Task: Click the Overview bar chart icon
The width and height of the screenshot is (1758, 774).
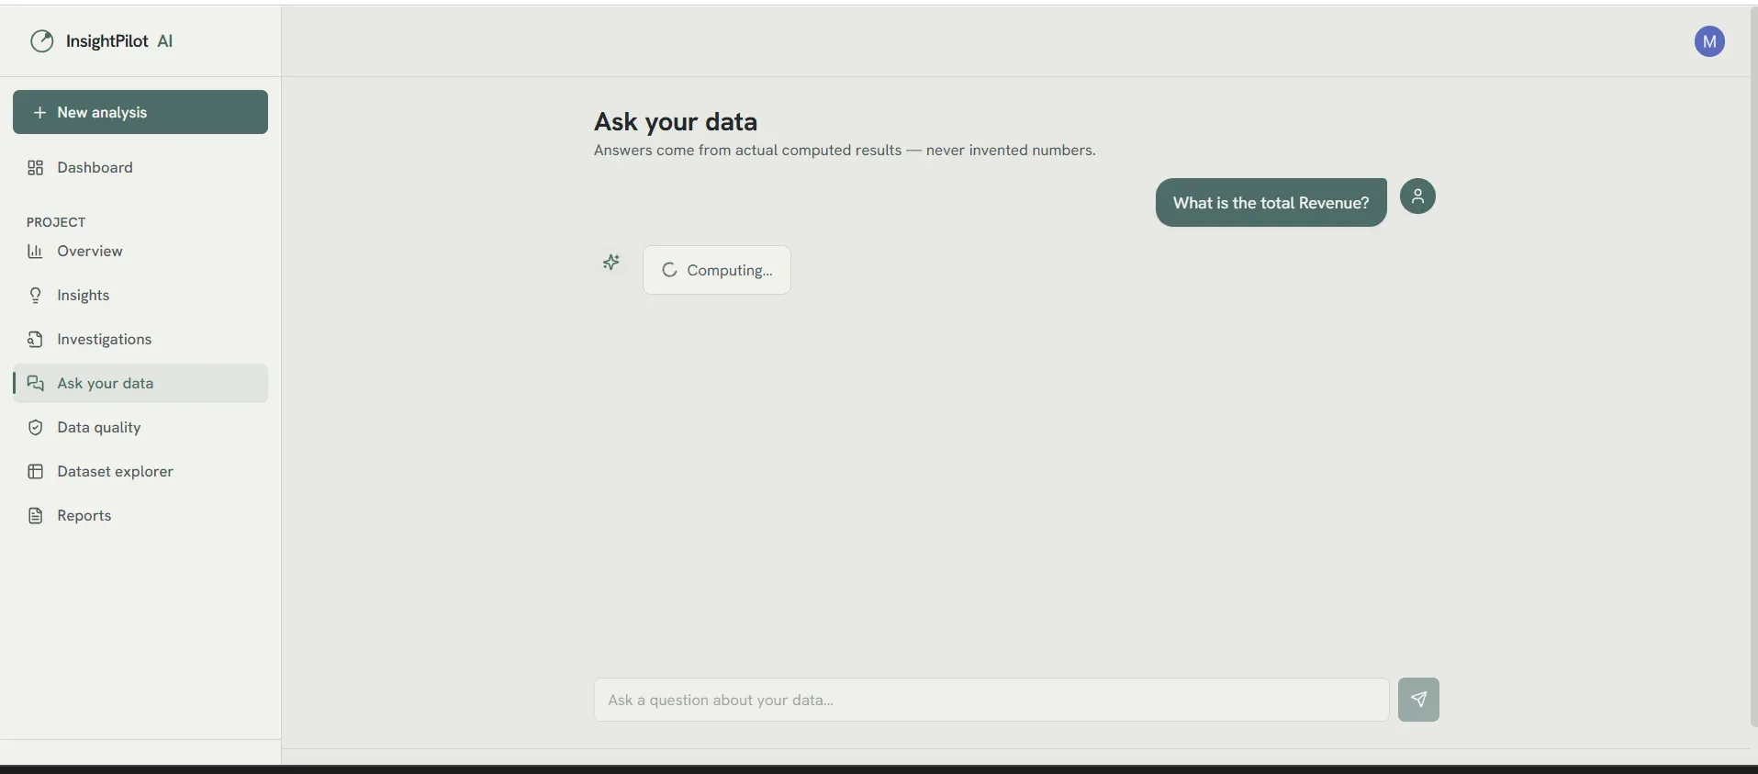Action: [35, 251]
